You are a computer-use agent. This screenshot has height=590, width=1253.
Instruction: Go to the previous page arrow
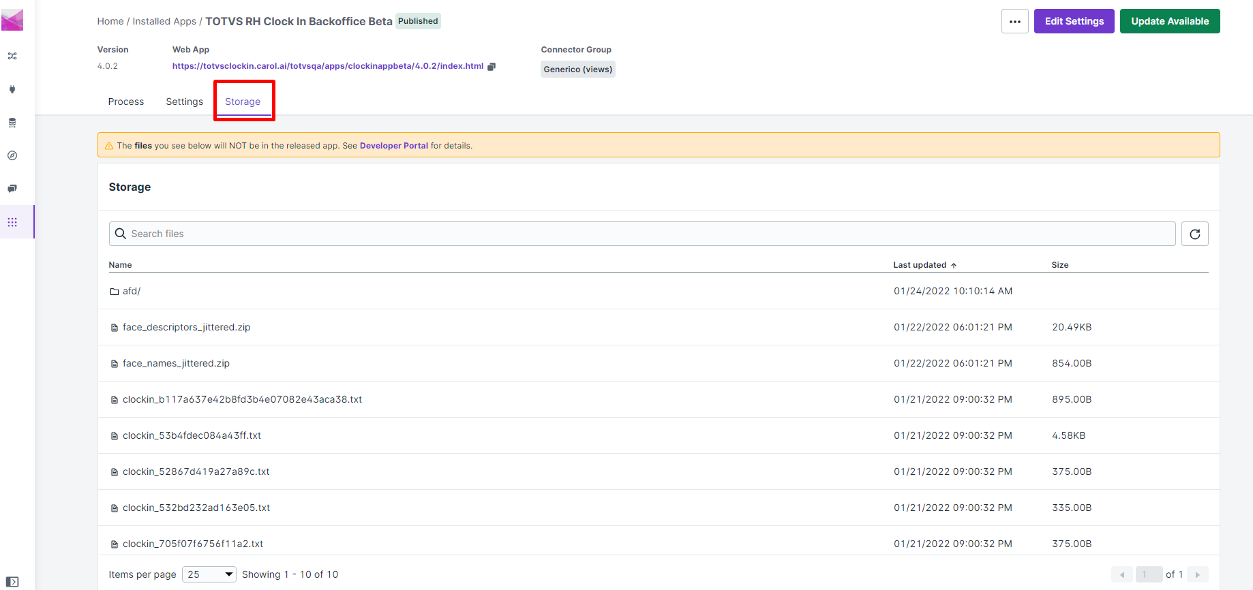(1122, 574)
